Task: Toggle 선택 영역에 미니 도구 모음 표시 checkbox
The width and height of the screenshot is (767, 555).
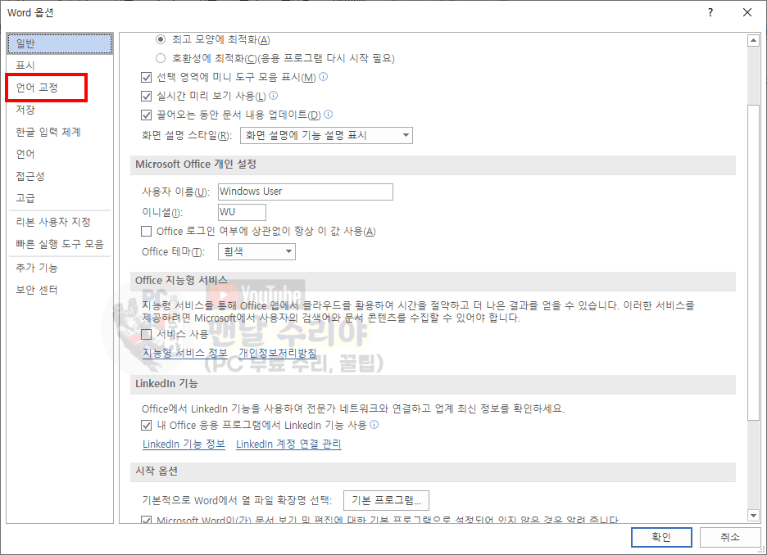Action: (146, 77)
